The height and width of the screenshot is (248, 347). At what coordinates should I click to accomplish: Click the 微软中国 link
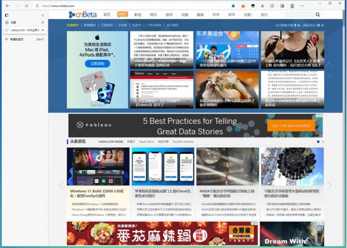[x=163, y=141]
